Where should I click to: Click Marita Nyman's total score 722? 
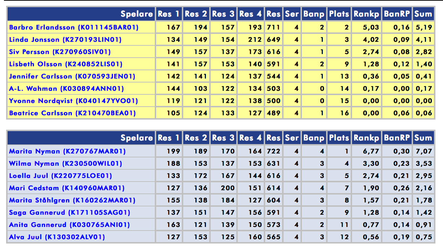273,151
